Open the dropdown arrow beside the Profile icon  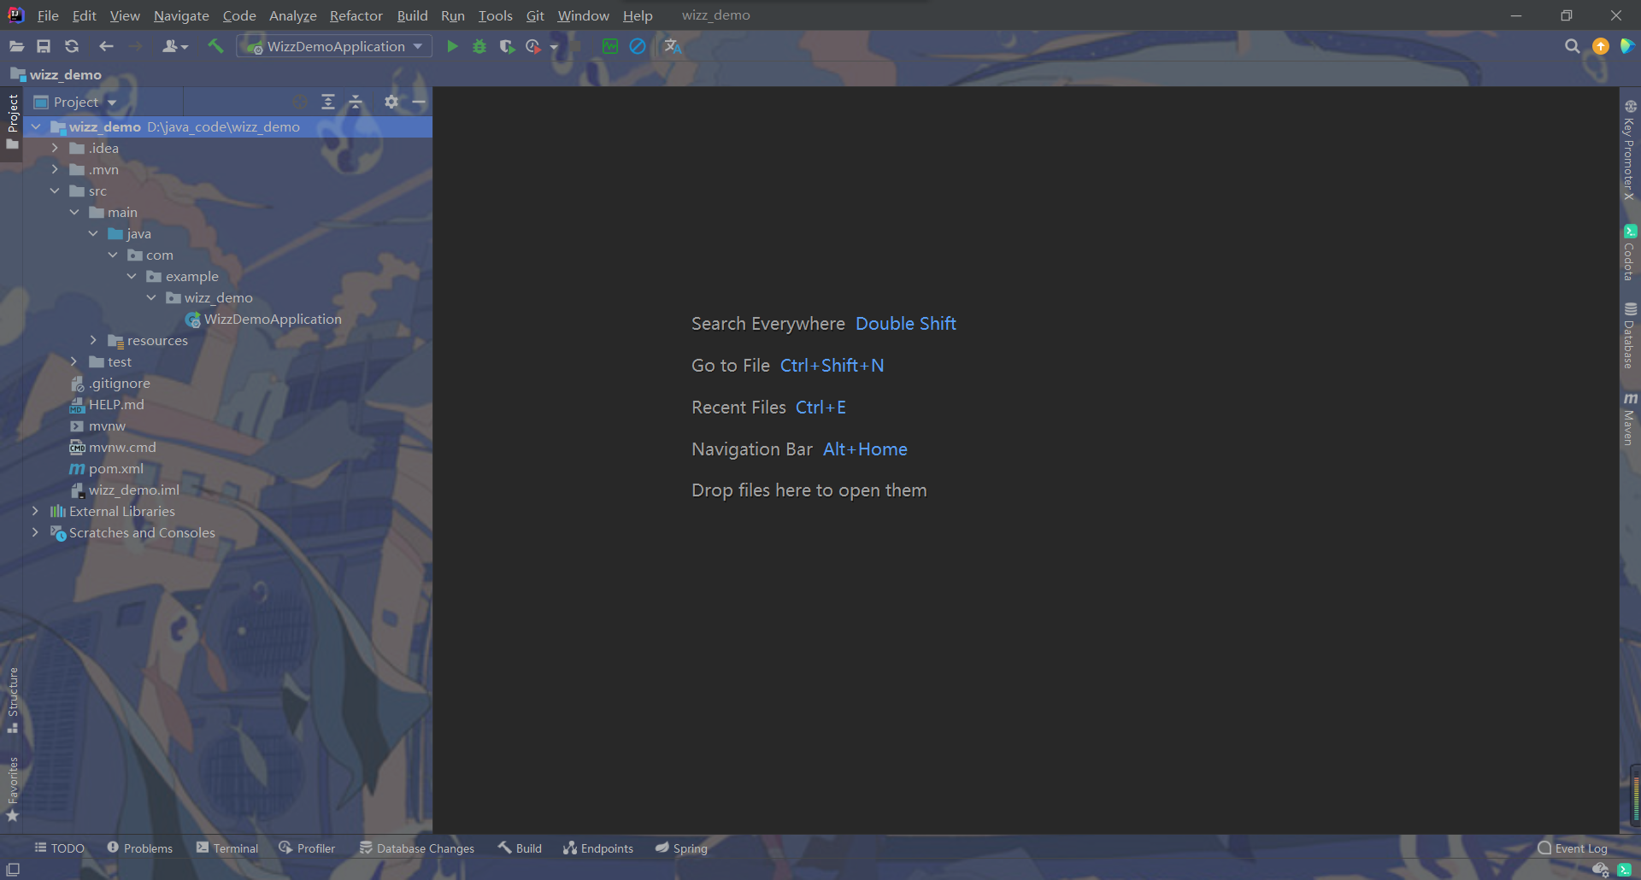(554, 47)
